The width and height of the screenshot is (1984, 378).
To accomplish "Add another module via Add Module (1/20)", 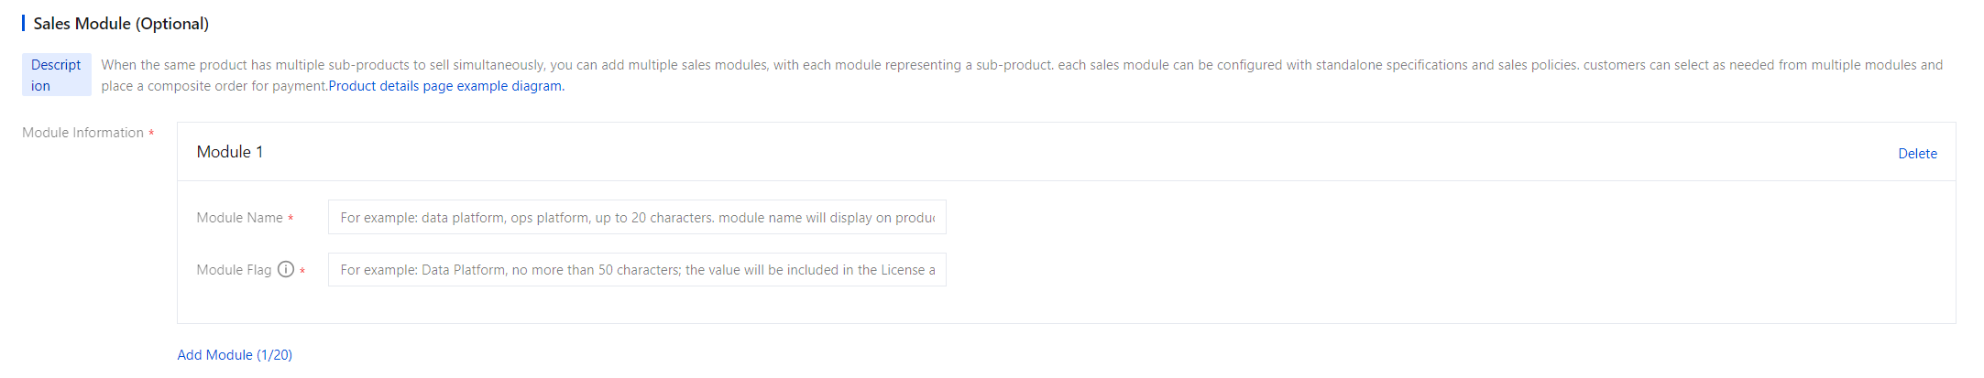I will (x=235, y=355).
